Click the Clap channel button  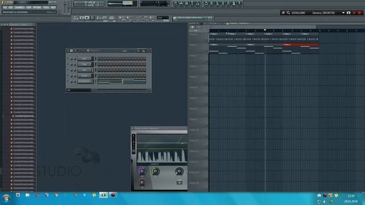pos(85,64)
